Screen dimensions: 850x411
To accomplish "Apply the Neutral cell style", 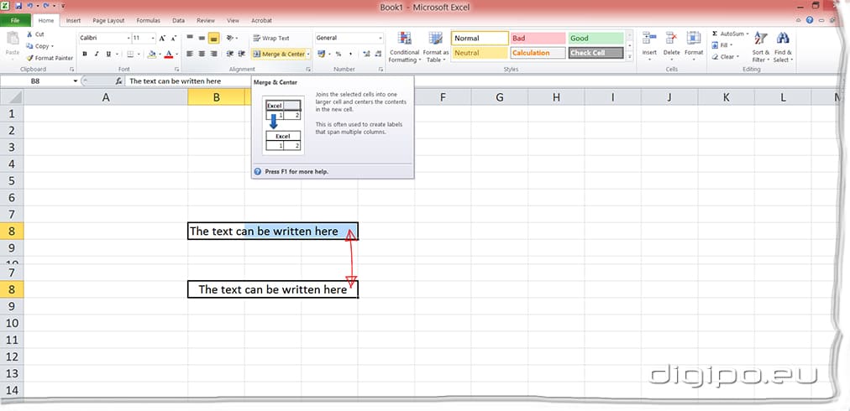I will pos(480,53).
